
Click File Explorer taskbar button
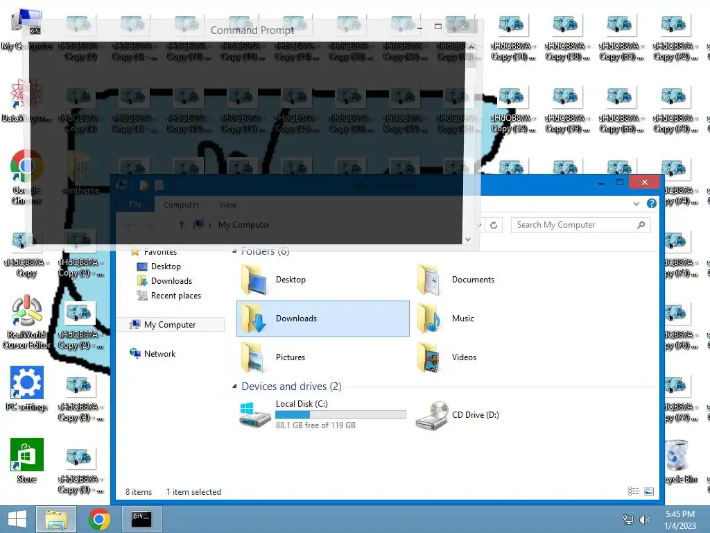[56, 519]
